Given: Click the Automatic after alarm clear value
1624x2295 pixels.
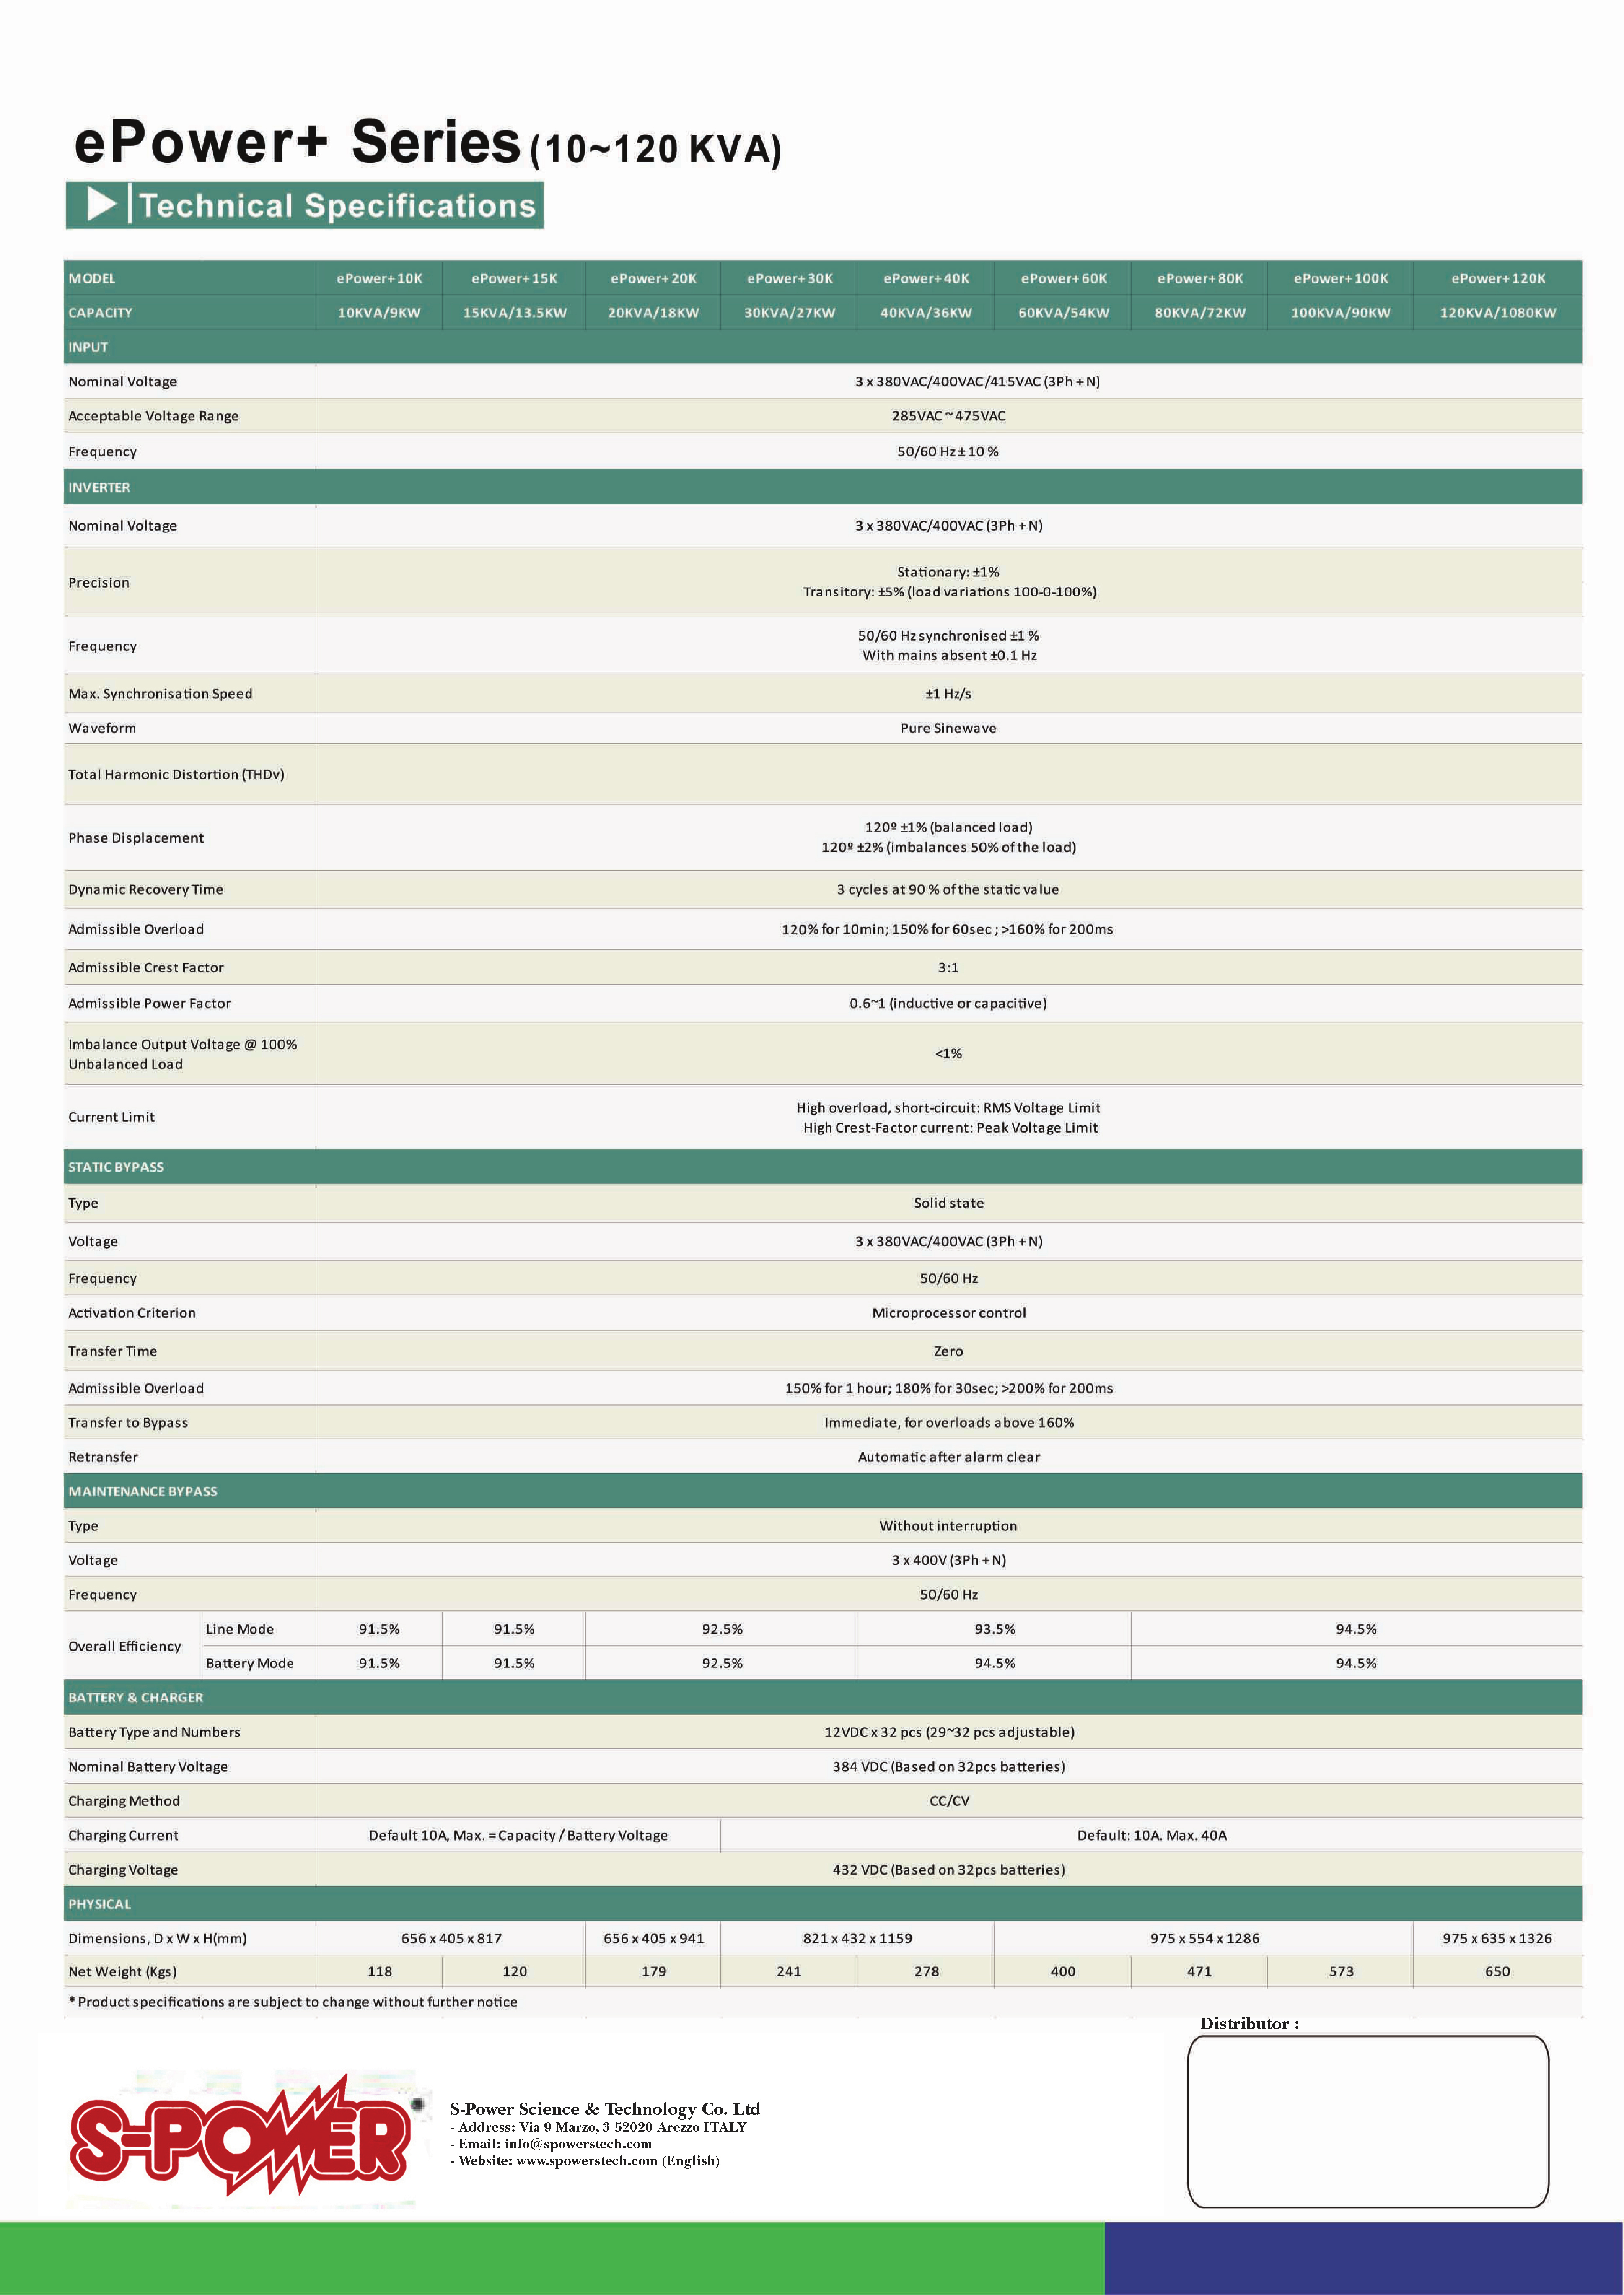Looking at the screenshot, I should (949, 1457).
